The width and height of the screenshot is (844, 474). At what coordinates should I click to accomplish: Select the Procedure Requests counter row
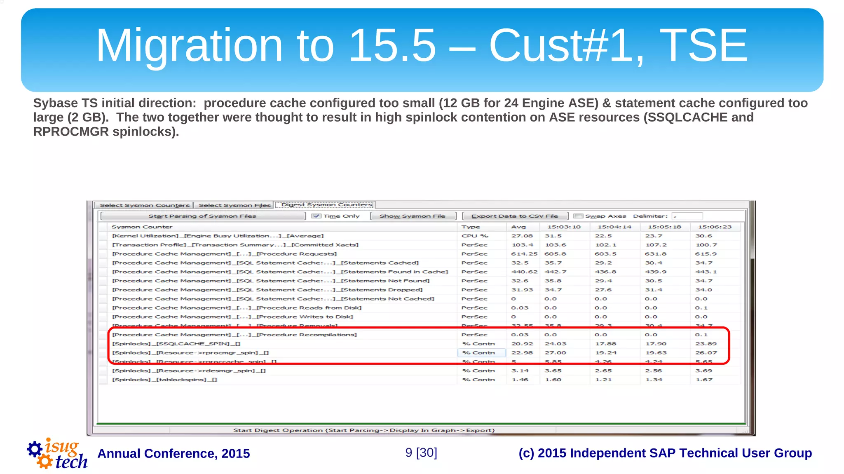coord(420,254)
